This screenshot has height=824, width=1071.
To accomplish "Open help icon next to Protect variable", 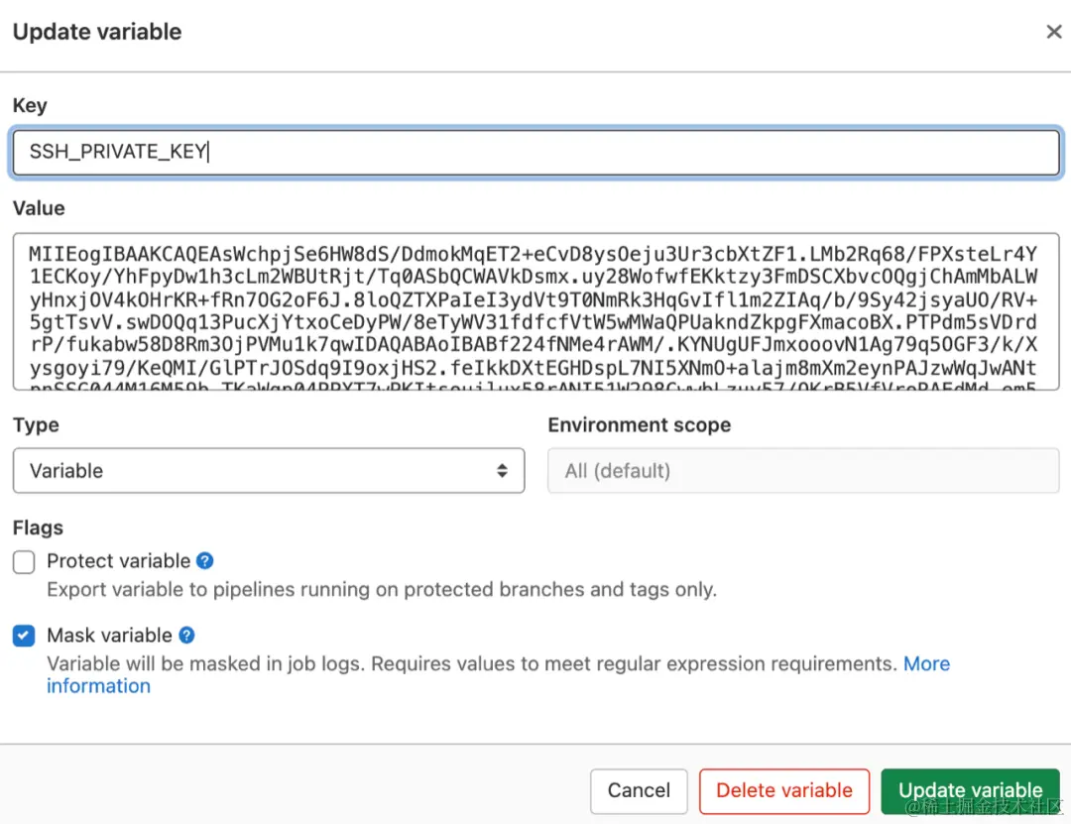I will click(x=205, y=561).
